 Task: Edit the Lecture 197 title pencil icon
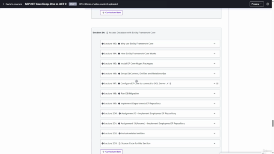(x=167, y=84)
